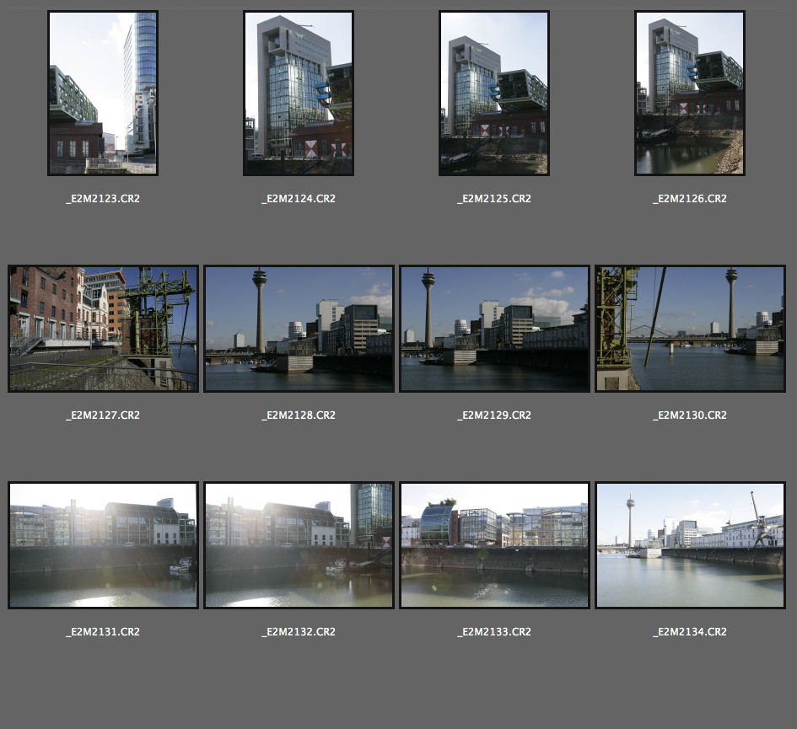Select thumbnail of photo _E2M2123.CR2

coord(103,93)
